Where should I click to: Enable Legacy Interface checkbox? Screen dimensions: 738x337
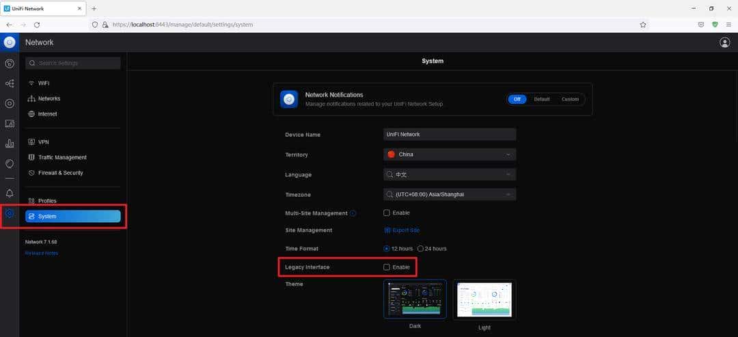(x=387, y=267)
